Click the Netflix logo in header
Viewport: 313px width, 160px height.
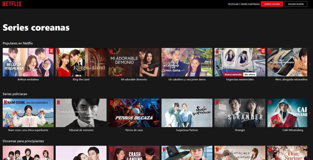(12, 4)
